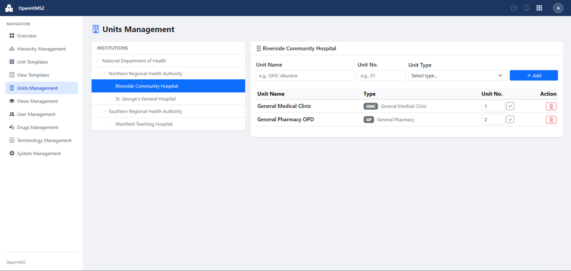Click the User Management people icon

pyautogui.click(x=12, y=114)
